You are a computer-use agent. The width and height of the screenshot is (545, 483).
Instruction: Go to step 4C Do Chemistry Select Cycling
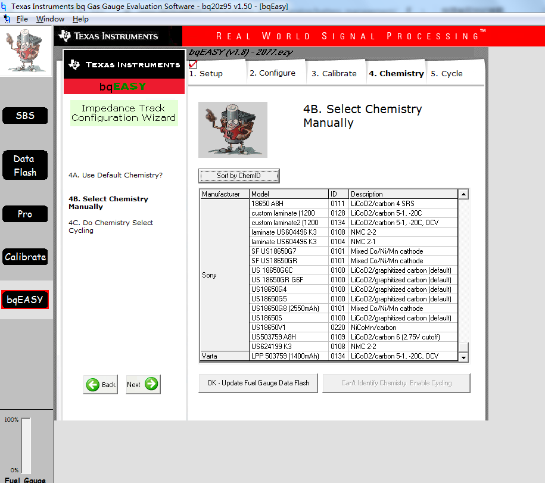111,226
